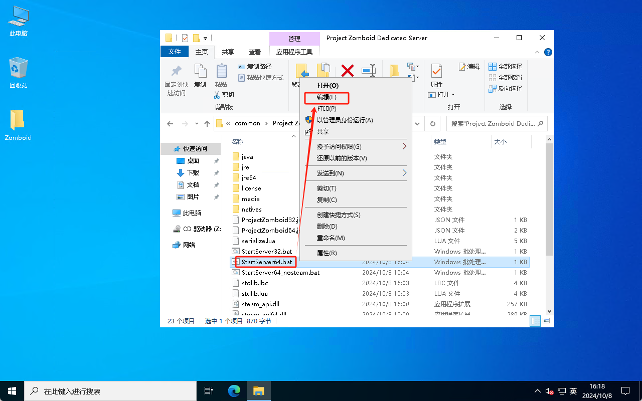The width and height of the screenshot is (642, 401).
Task: Choose 还原以前的版本(V) in the context menu
Action: tap(356, 158)
